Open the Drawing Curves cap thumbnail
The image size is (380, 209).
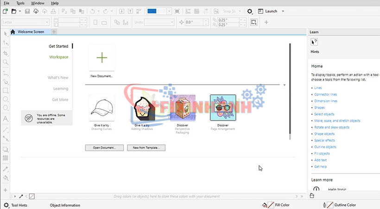[102, 108]
